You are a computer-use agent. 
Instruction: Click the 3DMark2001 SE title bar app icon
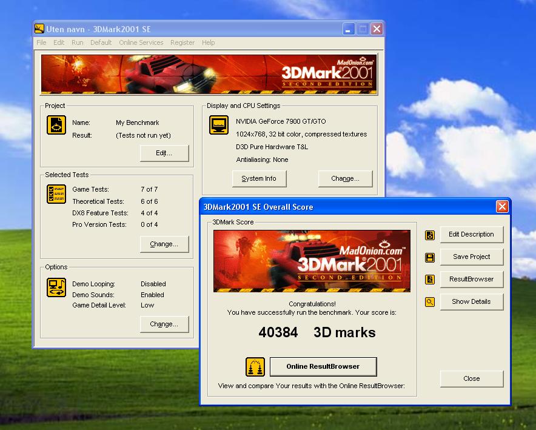point(39,29)
